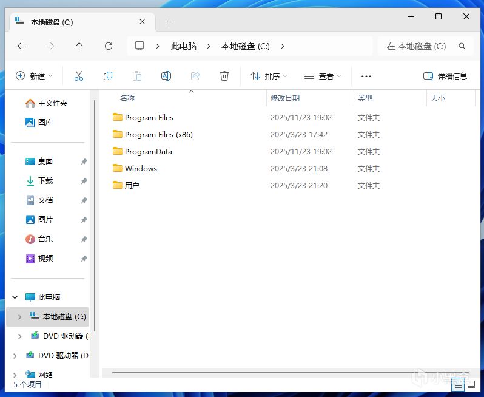
Task: Open 文档 in quick access
Action: (39, 200)
